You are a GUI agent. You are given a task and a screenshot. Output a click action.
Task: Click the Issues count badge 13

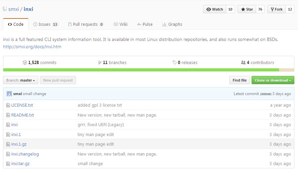(55, 24)
